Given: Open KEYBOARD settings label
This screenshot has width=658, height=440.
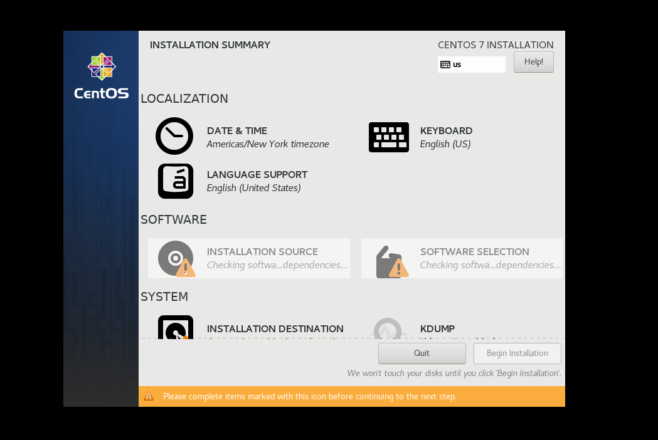Looking at the screenshot, I should coord(446,131).
